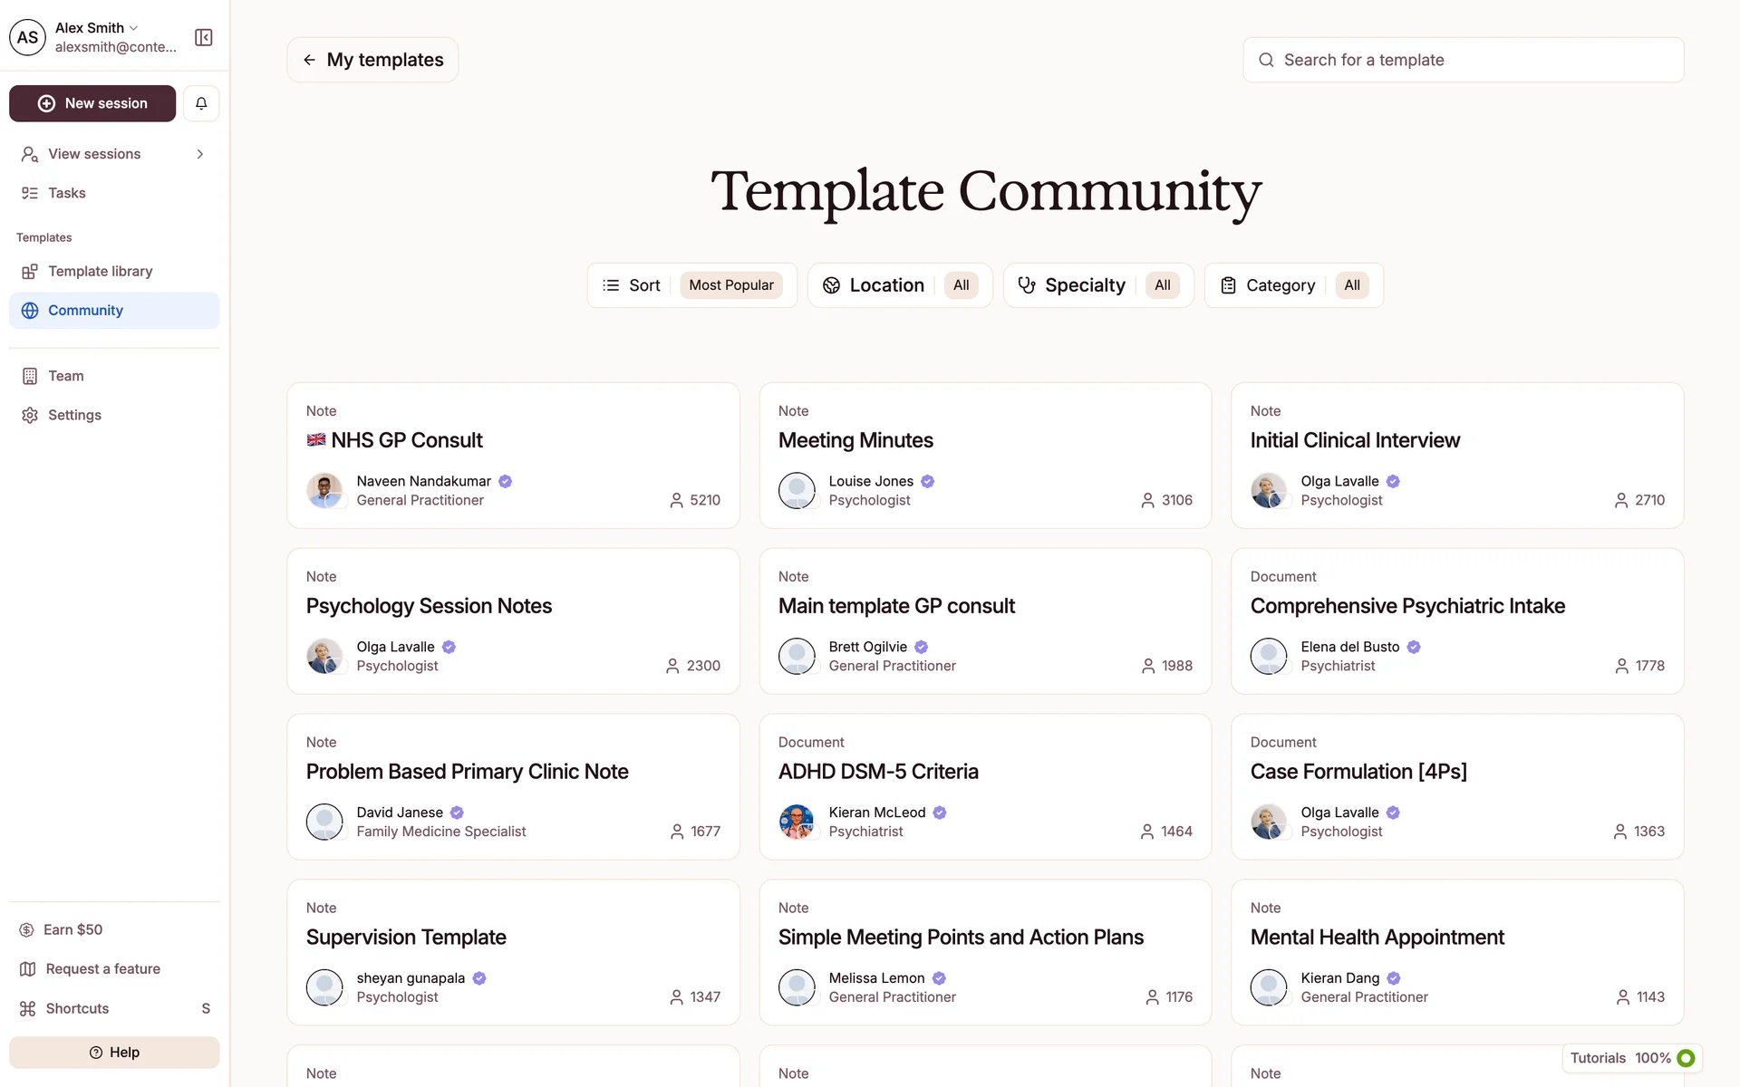The height and width of the screenshot is (1087, 1740).
Task: Expand the View sessions chevron
Action: 200,154
